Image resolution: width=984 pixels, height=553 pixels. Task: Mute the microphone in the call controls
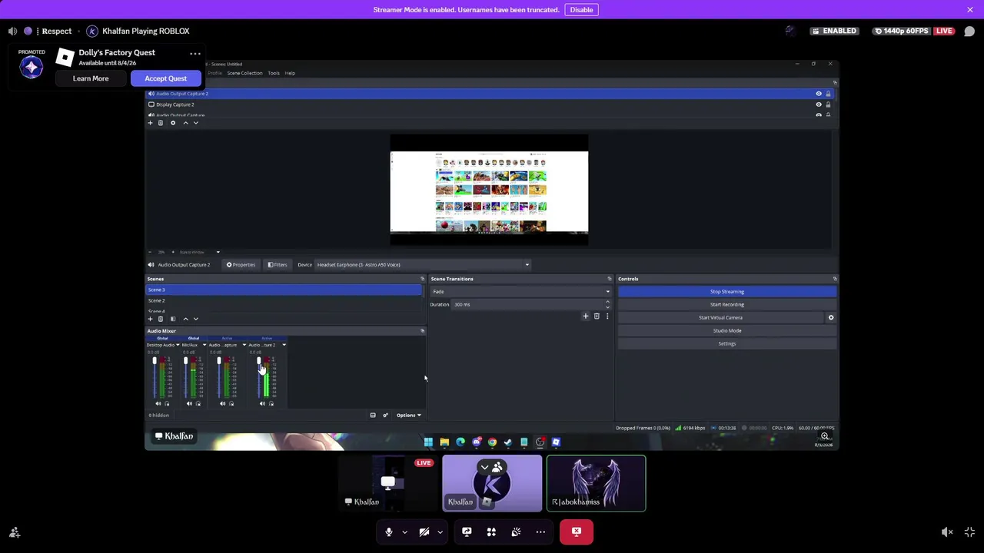pos(388,531)
